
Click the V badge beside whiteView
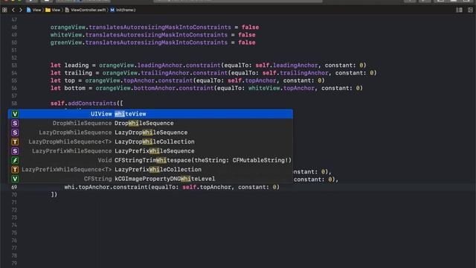(15, 114)
